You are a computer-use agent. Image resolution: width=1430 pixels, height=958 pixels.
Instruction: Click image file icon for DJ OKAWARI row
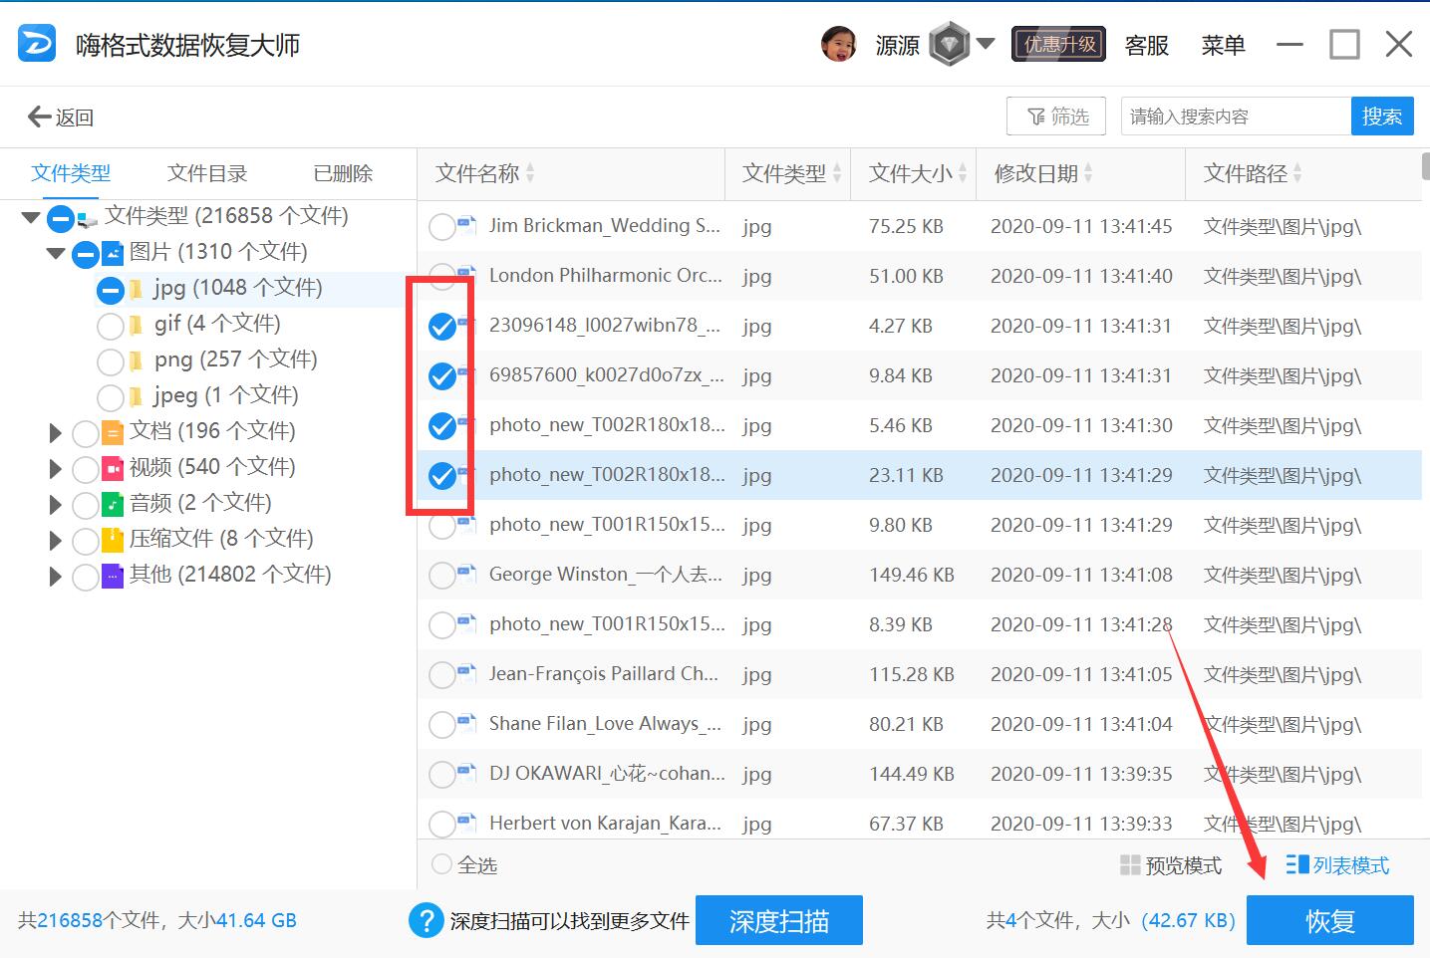466,772
